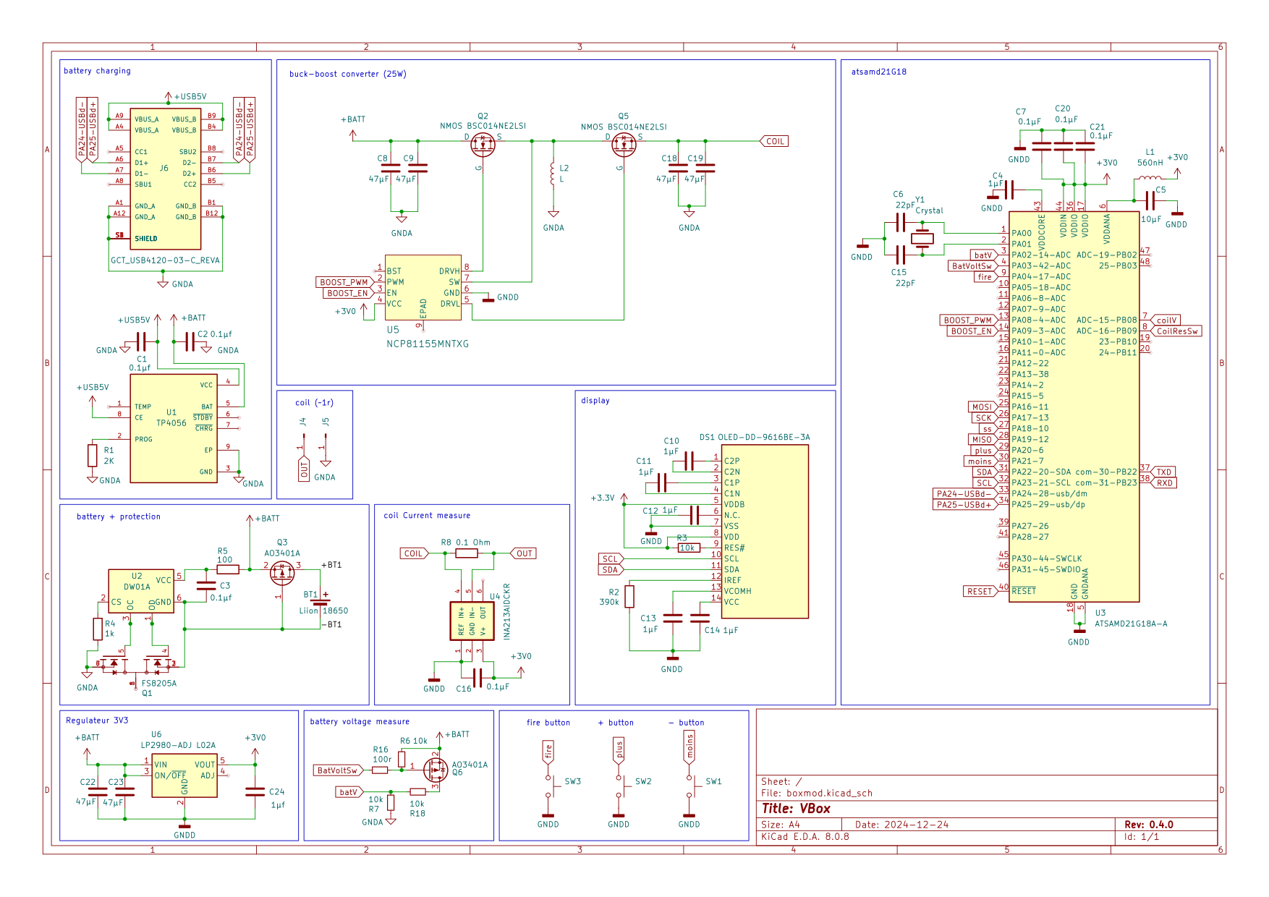The image size is (1269, 897).
Task: Click the RESET label on the MCU
Action: click(981, 591)
